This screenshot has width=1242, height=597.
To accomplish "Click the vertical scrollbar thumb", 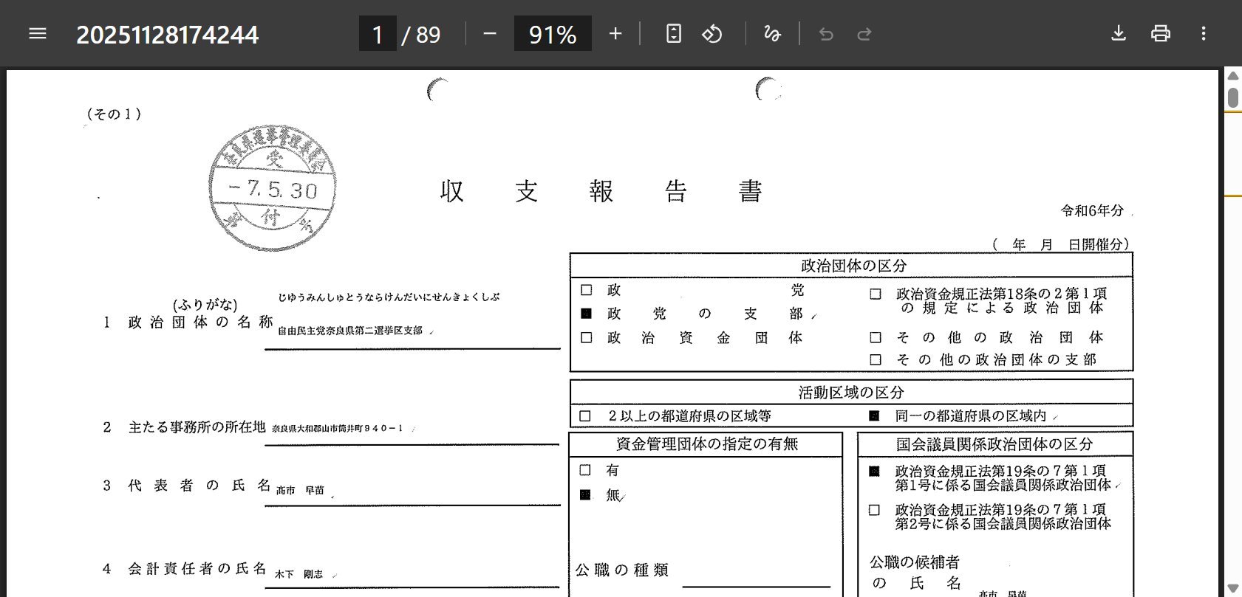I will pyautogui.click(x=1232, y=97).
